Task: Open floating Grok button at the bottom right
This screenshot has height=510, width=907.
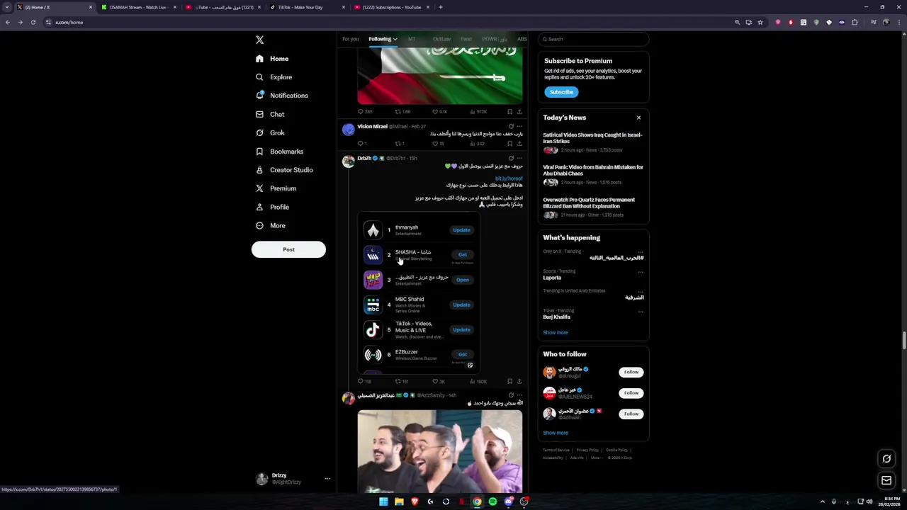Action: 886,458
